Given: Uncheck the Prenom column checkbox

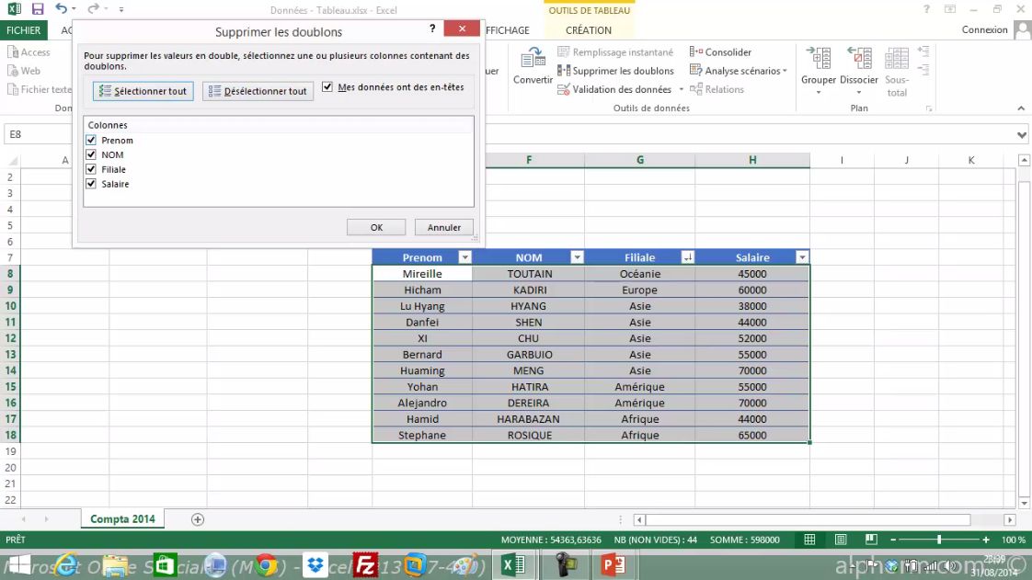Looking at the screenshot, I should point(91,140).
